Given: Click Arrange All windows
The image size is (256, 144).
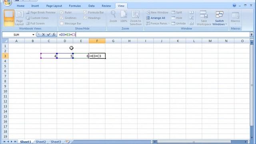Looking at the screenshot, I should point(156,18).
